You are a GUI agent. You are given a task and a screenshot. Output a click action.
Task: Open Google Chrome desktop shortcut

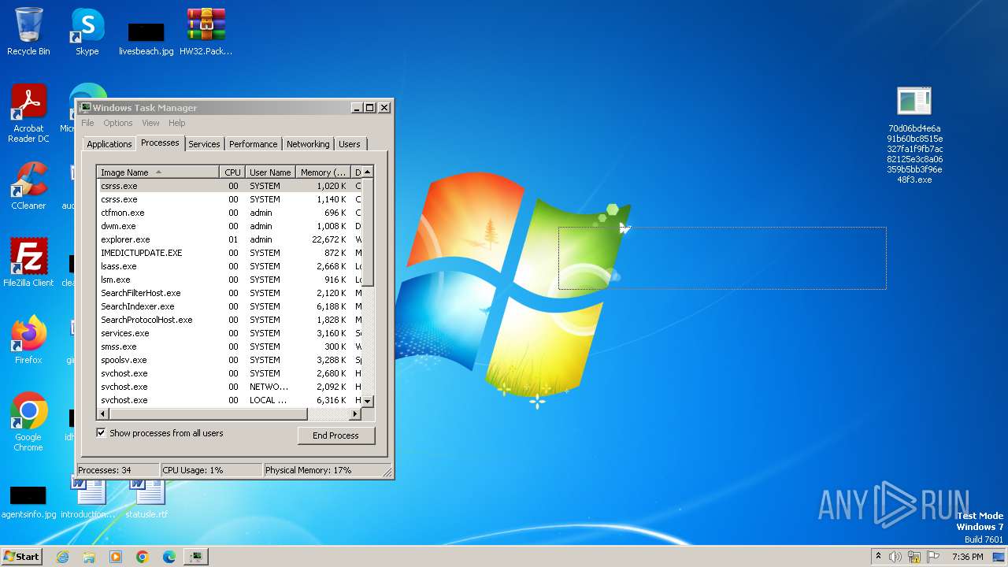(x=28, y=421)
